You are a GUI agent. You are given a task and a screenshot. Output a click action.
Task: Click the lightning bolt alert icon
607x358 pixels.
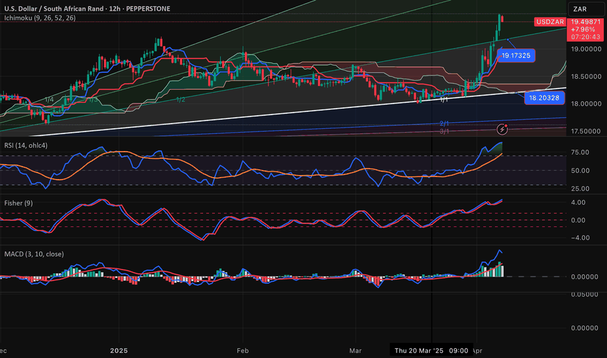pyautogui.click(x=502, y=130)
